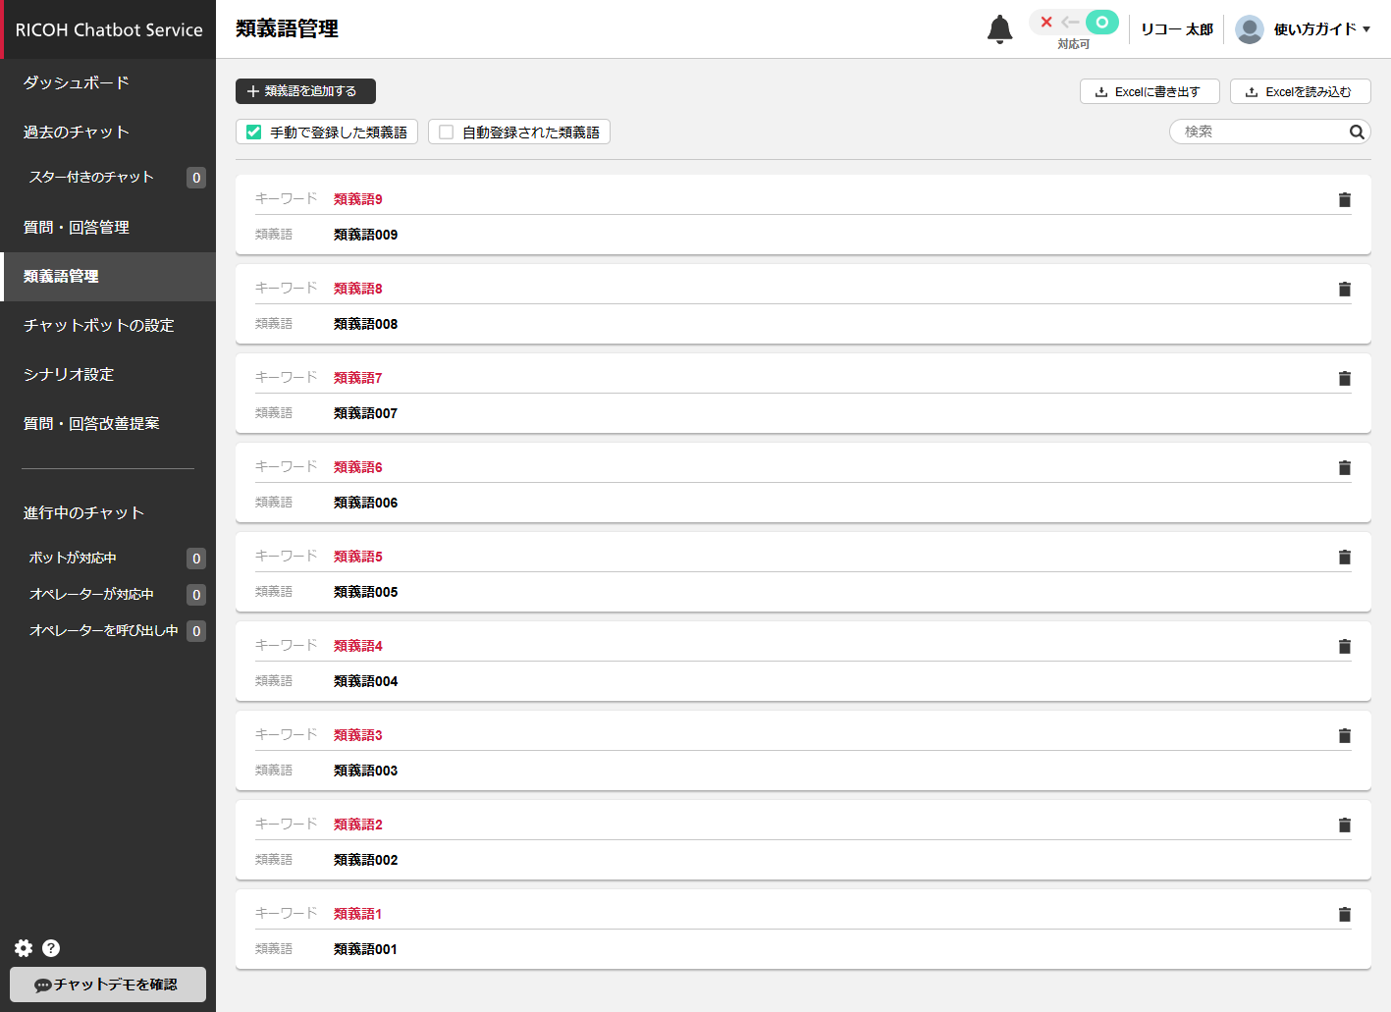Click the 類義語を追加する button
Viewport: 1391px width, 1012px height.
305,91
